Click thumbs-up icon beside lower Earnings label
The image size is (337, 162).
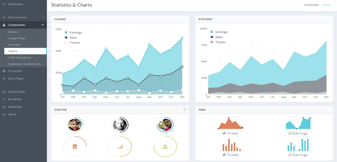point(290,155)
